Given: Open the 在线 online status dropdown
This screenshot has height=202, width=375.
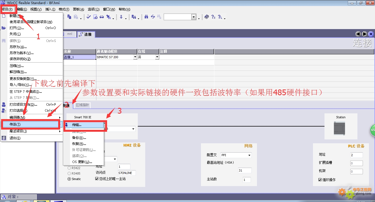Looking at the screenshot, I should [x=157, y=57].
